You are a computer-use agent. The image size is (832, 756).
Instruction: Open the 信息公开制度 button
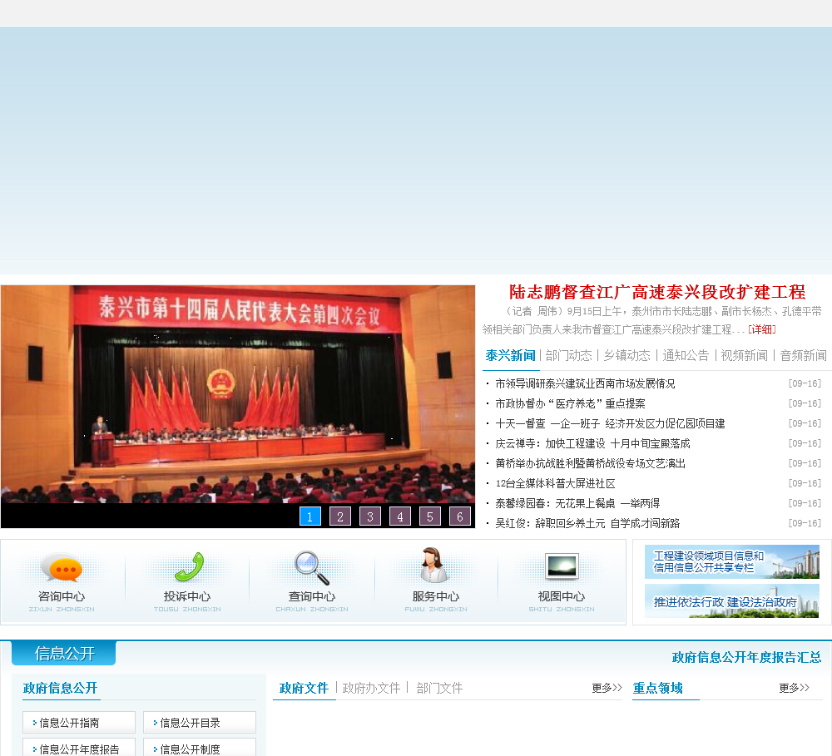coord(200,747)
